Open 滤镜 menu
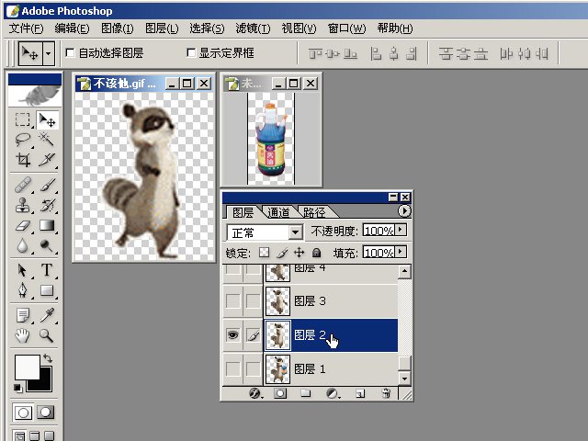 tap(253, 28)
